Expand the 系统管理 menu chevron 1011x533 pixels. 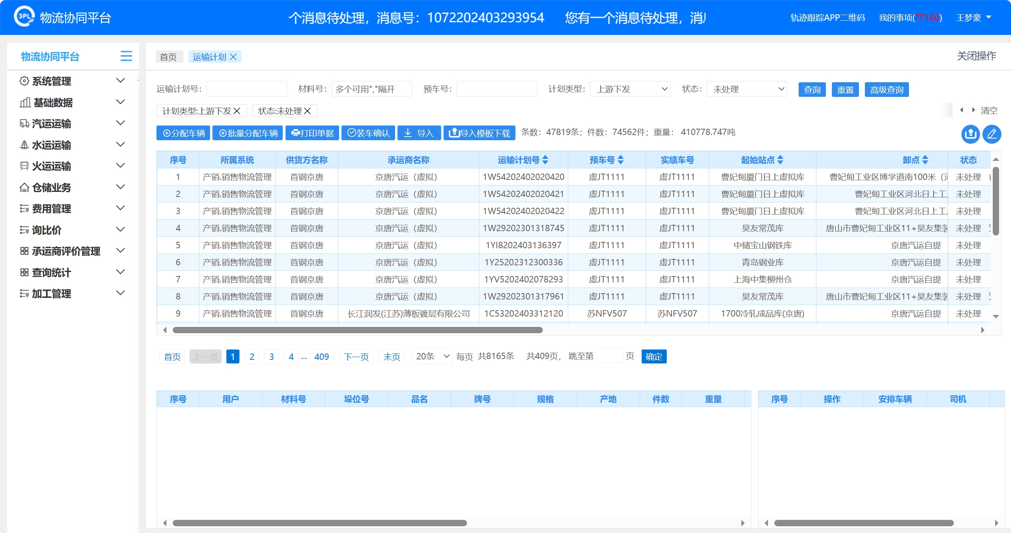click(x=120, y=81)
